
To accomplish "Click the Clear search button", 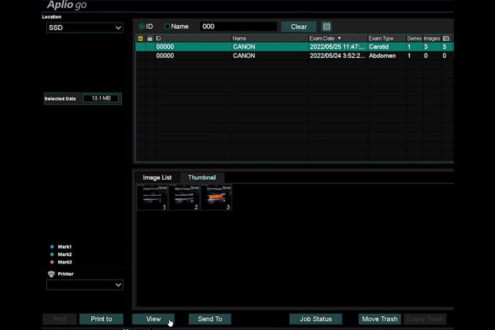I will 299,27.
